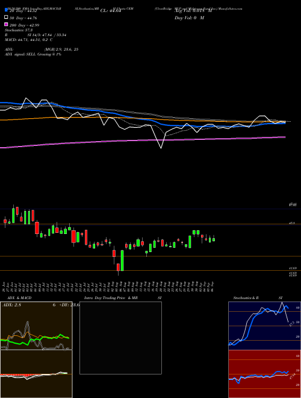Select the '20 Day = 44.52' legend text
This screenshot has height=398, width=301.
tap(25, 11)
